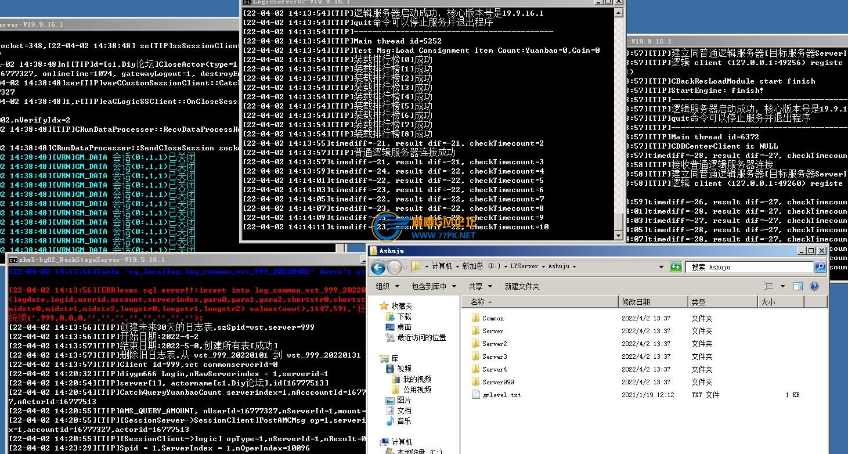Toggle the preview pane icon

[x=798, y=286]
